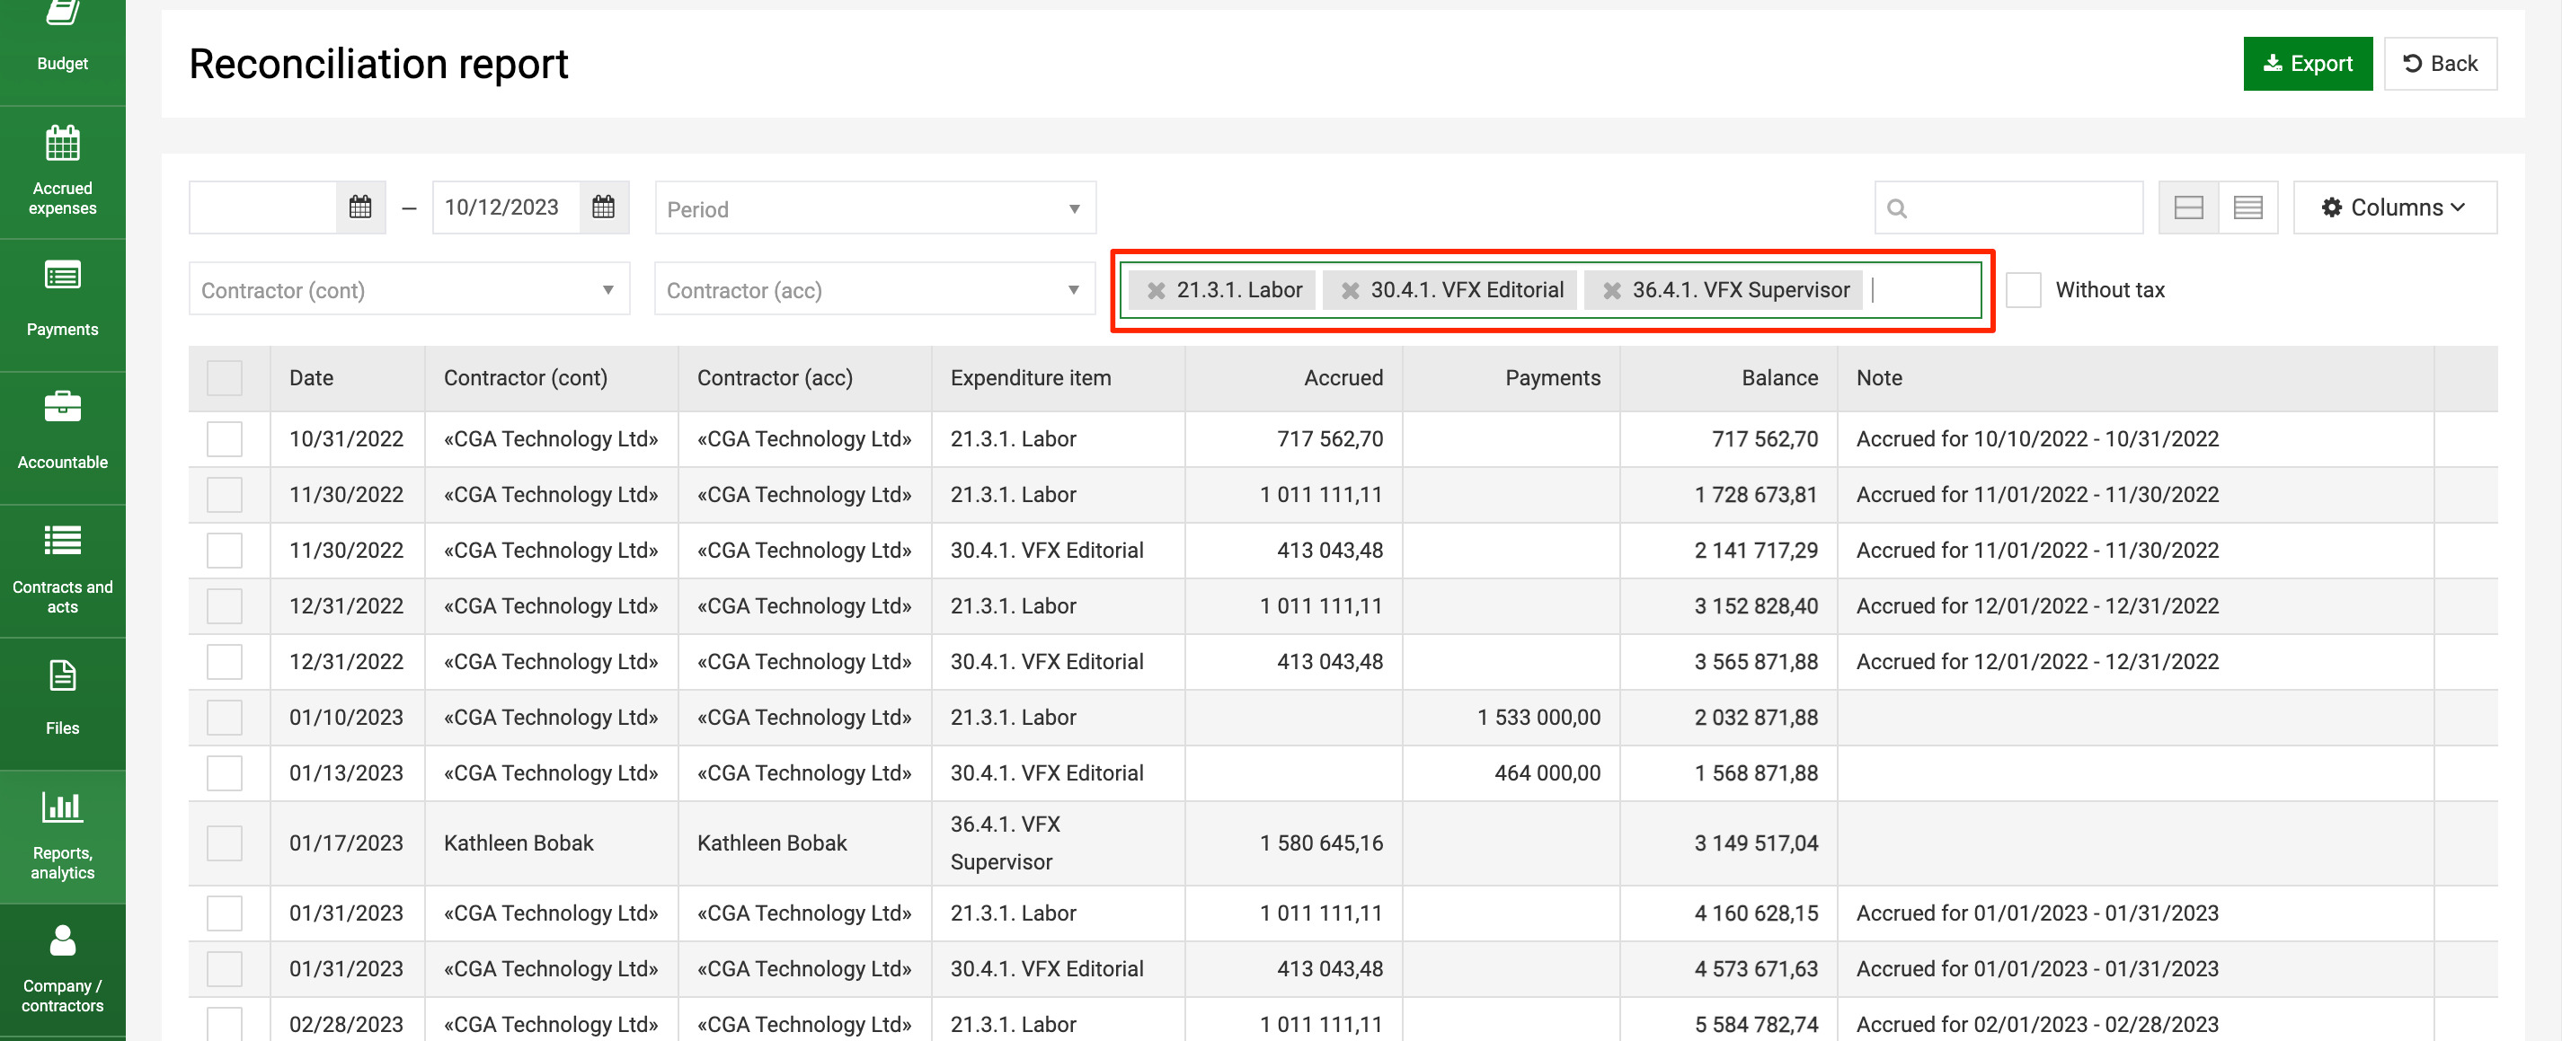Check the 10/31/2022 Labor row

(225, 438)
